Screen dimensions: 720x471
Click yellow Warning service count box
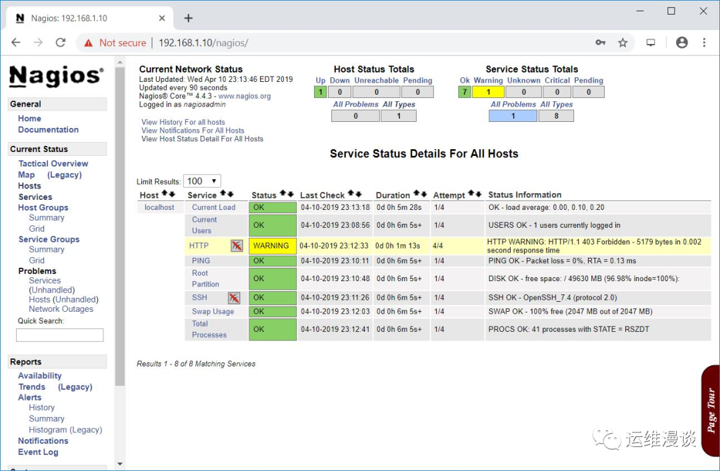coord(488,92)
